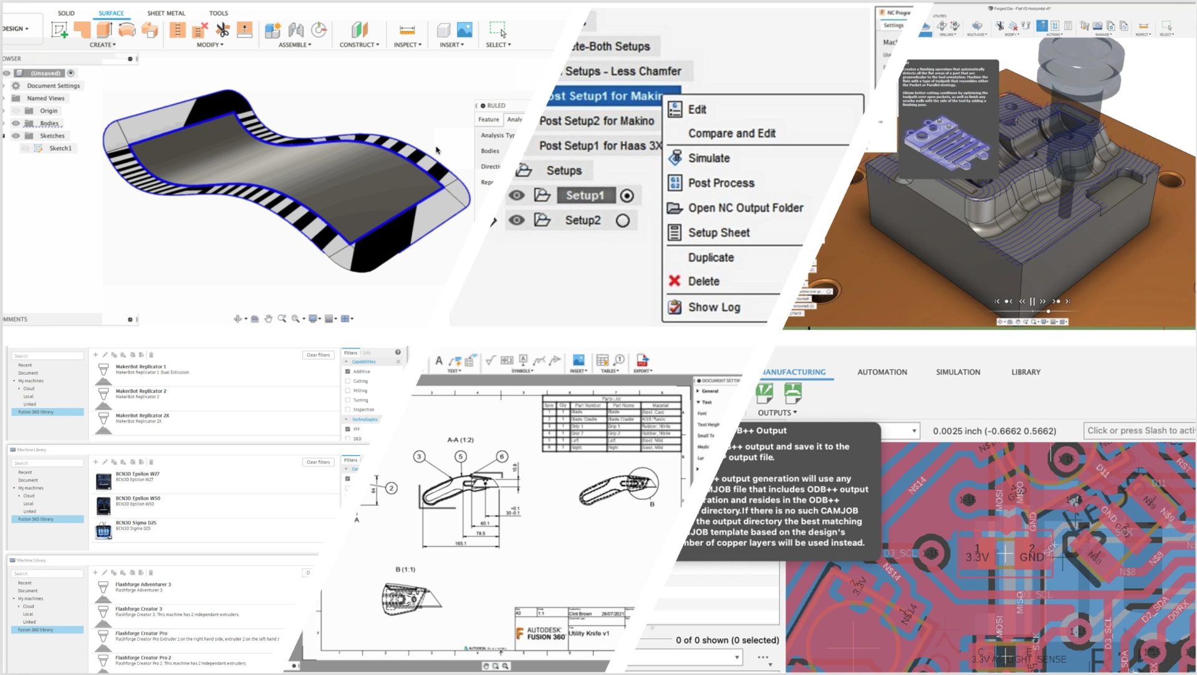Screen dimensions: 1197x675
Task: Select Post Process from context menu
Action: tap(720, 183)
